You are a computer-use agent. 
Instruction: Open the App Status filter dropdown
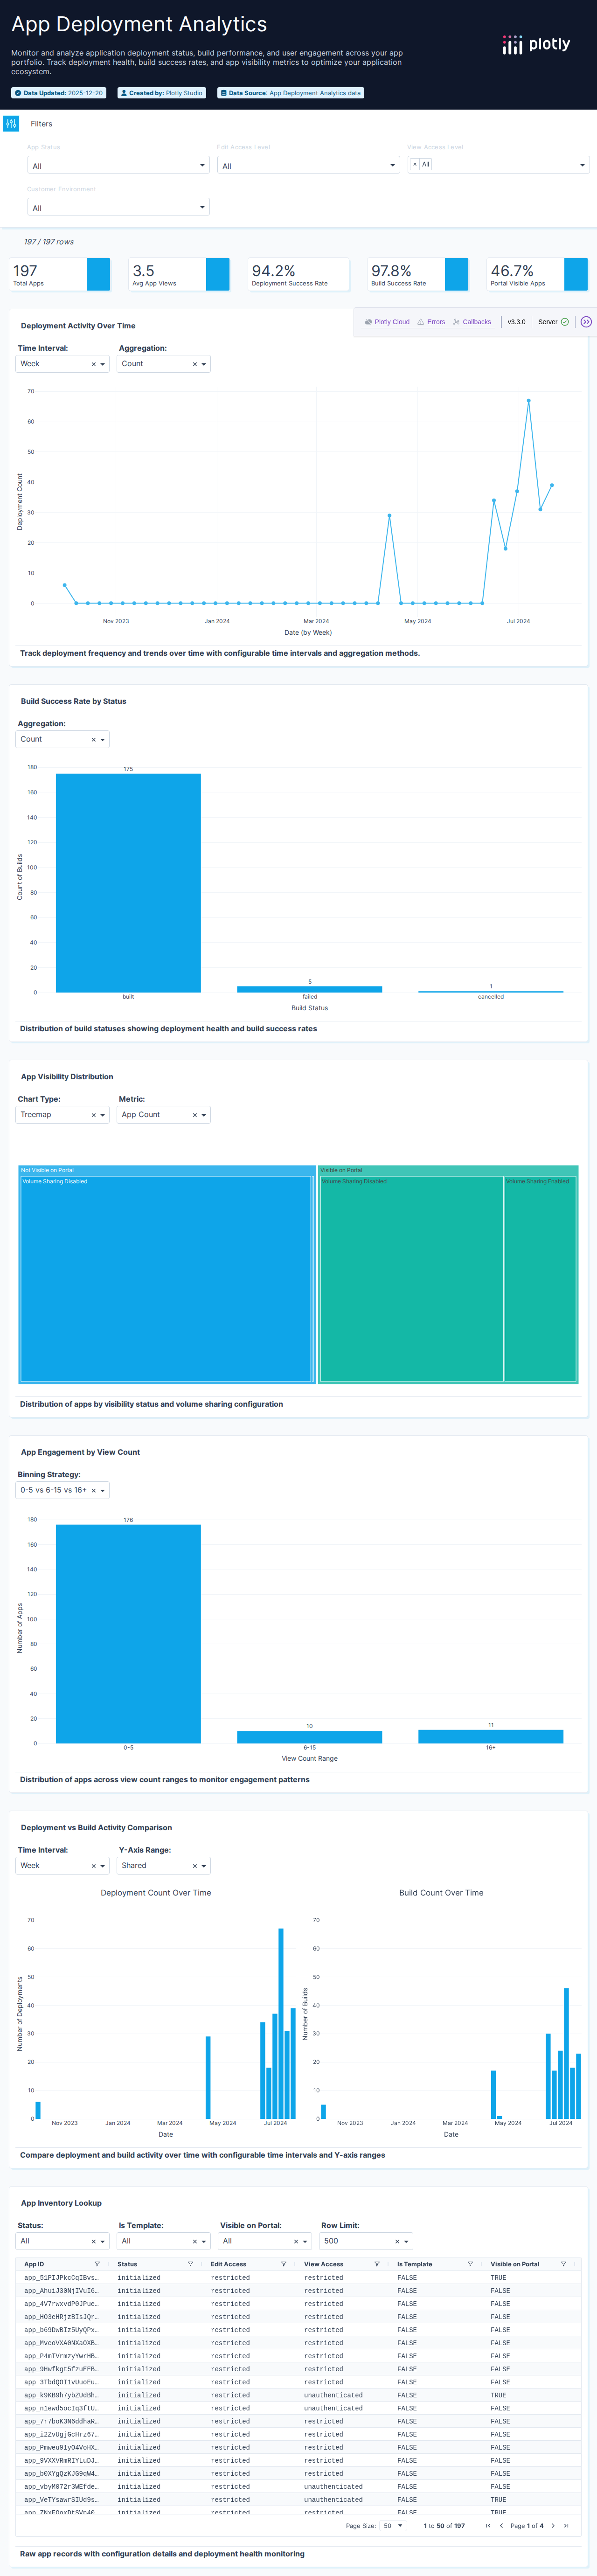tap(118, 166)
